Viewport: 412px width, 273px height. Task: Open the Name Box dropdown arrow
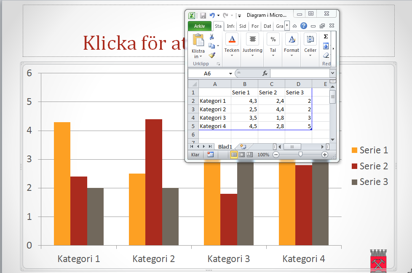tap(230, 74)
